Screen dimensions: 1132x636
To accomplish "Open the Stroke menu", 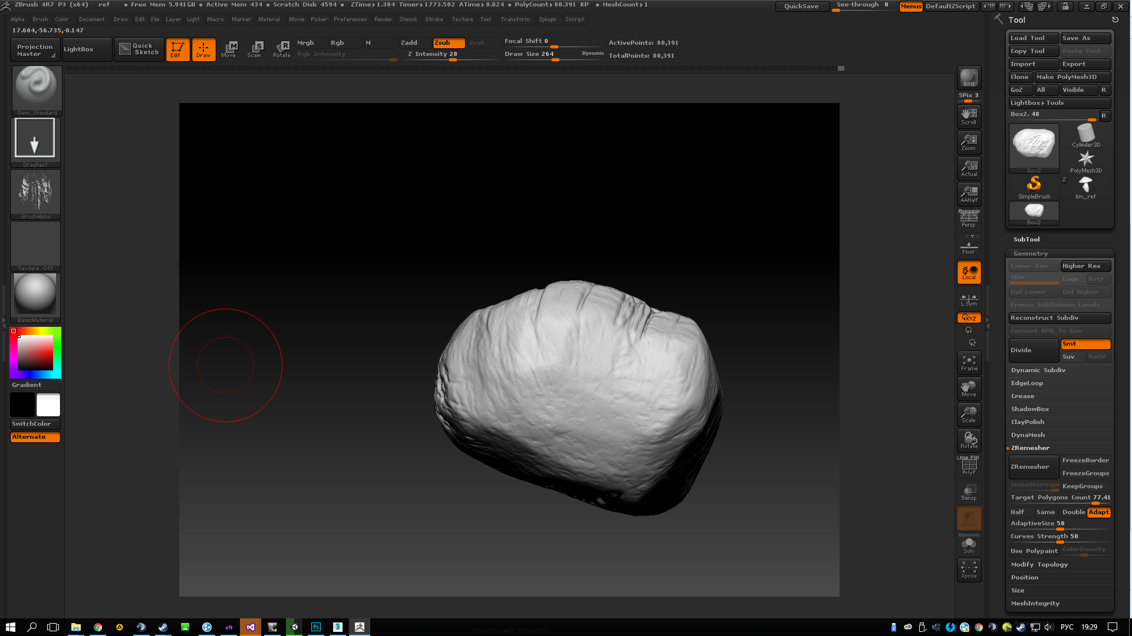I will [434, 19].
